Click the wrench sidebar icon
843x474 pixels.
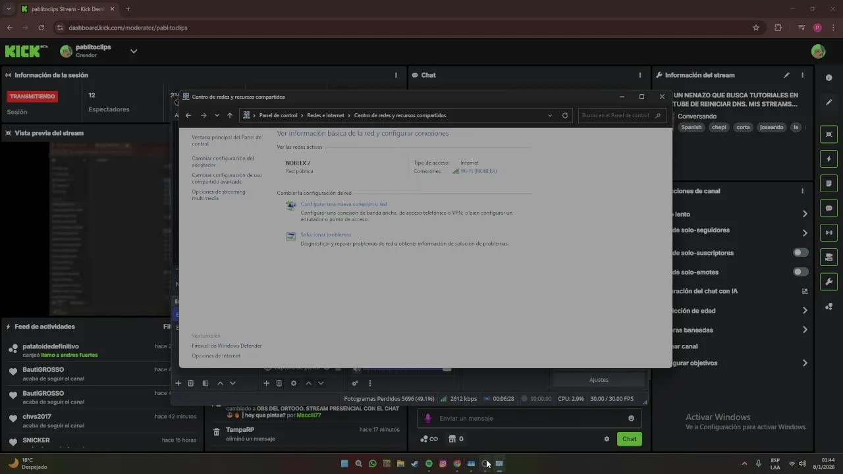click(829, 282)
